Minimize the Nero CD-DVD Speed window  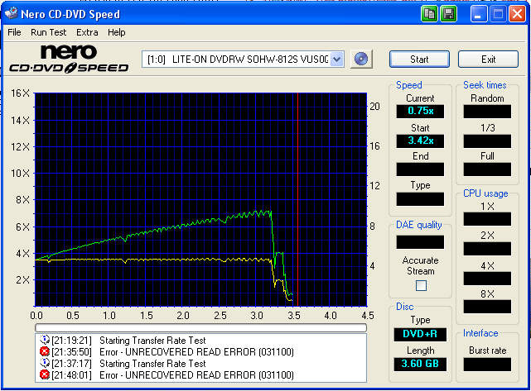[478, 14]
